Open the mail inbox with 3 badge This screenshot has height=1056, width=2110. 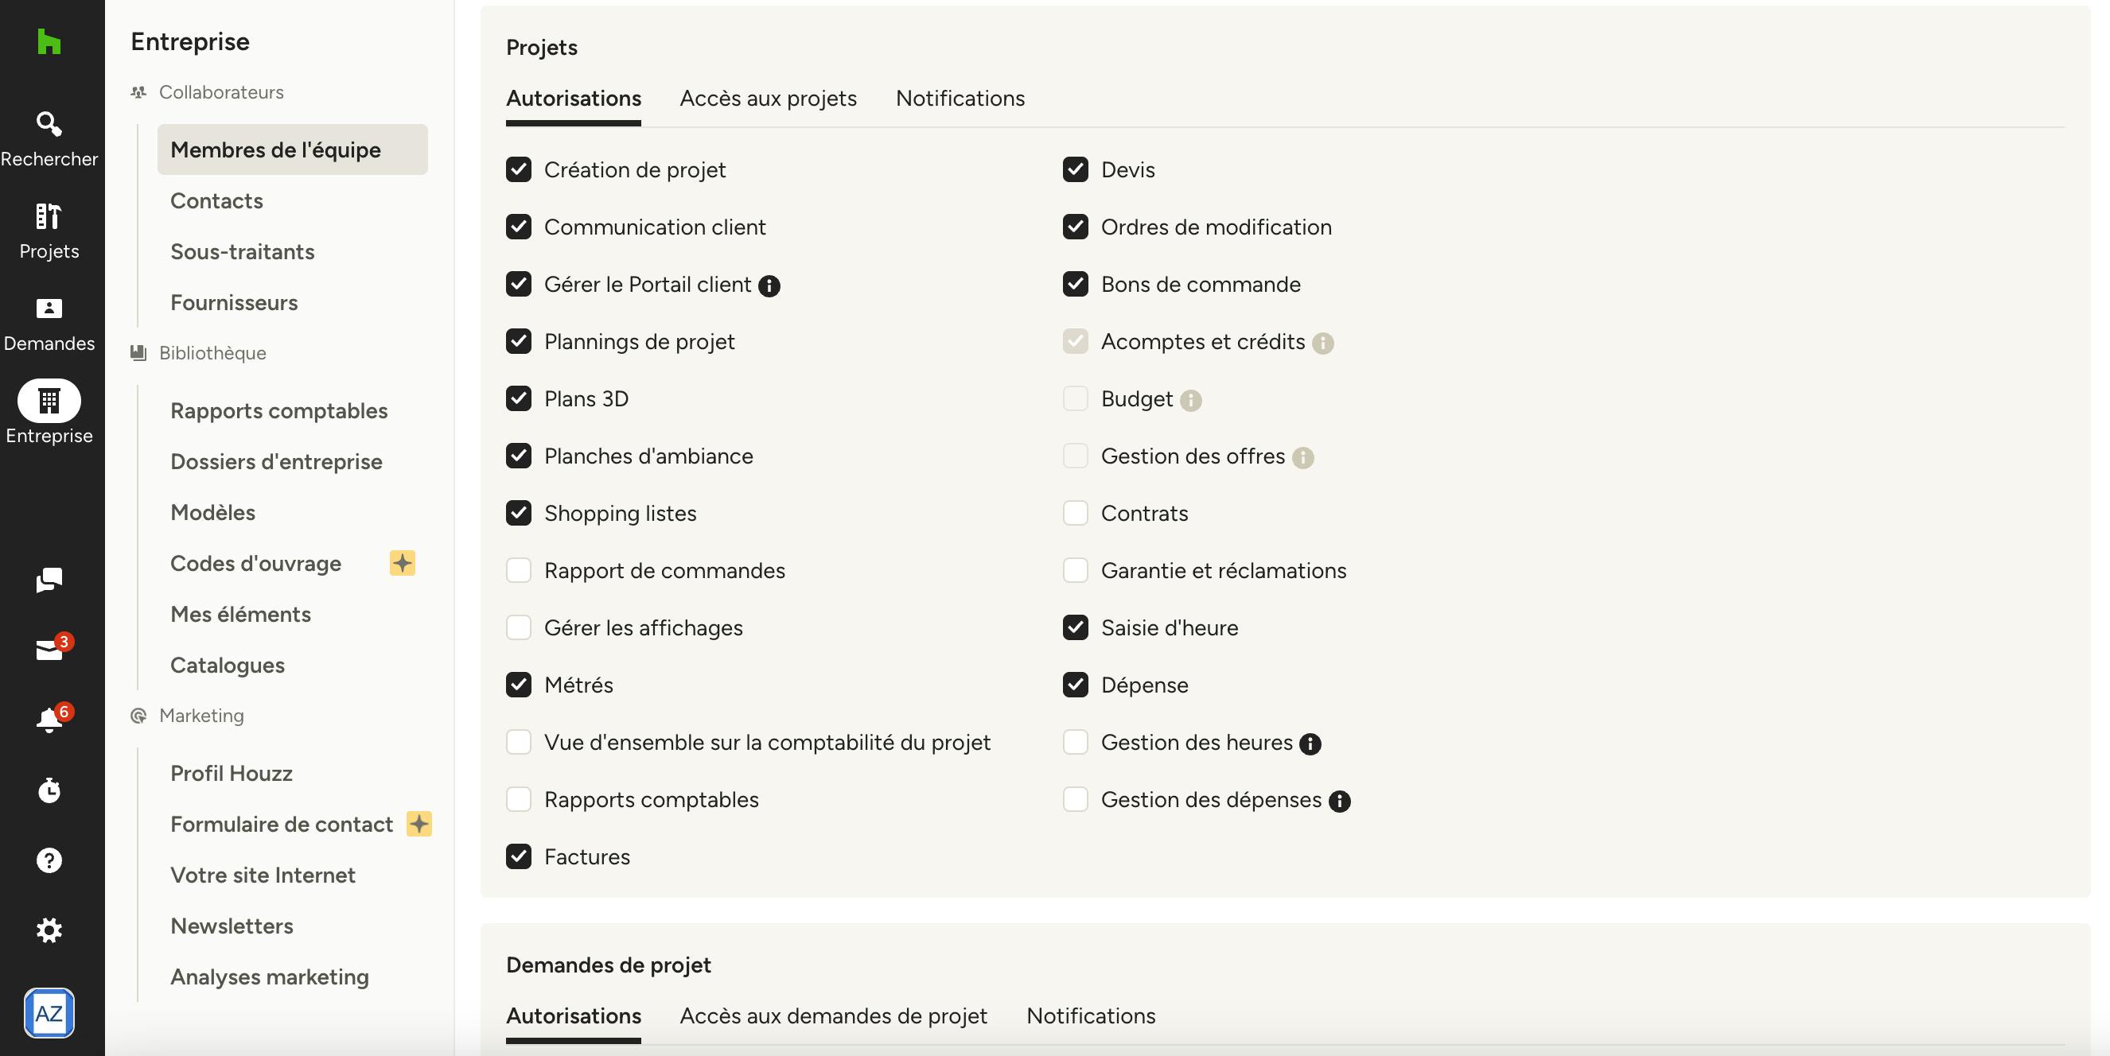pos(49,650)
